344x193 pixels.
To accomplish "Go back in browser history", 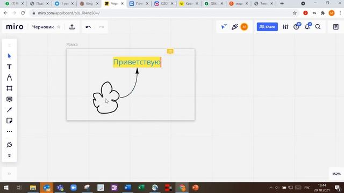I will pyautogui.click(x=6, y=13).
